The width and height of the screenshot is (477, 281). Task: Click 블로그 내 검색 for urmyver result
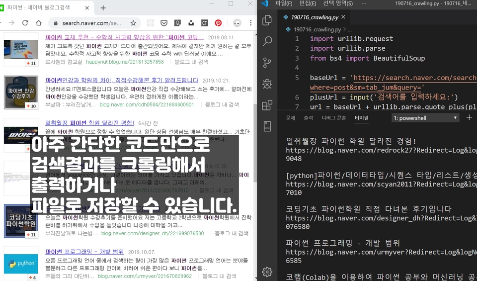[219, 276]
